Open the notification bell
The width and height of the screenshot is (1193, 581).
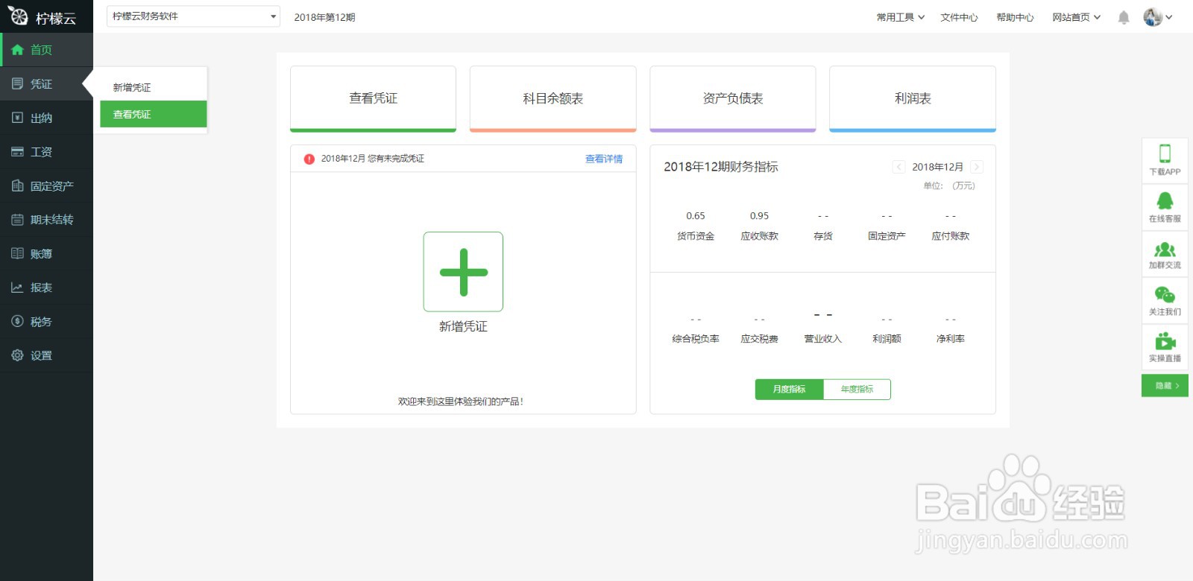coord(1124,17)
